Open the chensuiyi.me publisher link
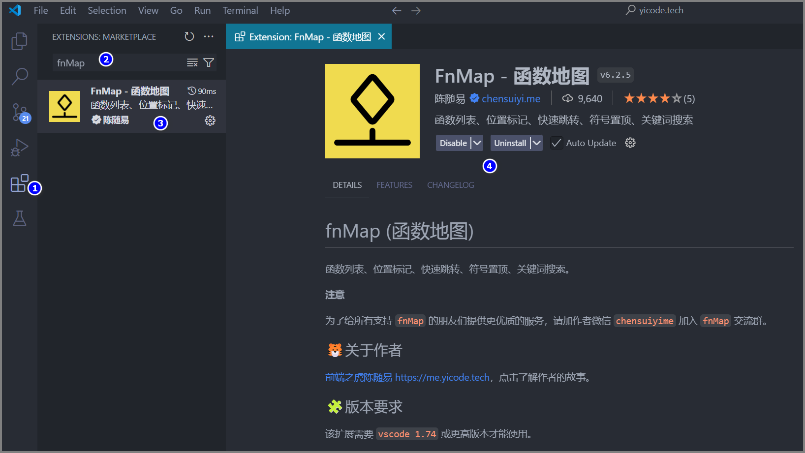This screenshot has width=805, height=453. point(511,98)
